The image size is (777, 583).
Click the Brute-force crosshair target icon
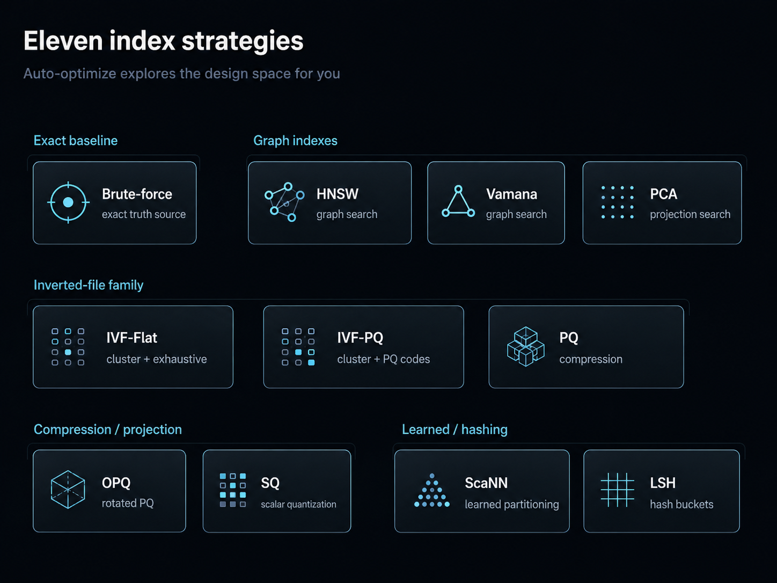68,202
